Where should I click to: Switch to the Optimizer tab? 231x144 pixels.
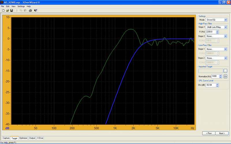23,138
